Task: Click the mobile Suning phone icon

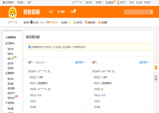Action: coord(118,3)
